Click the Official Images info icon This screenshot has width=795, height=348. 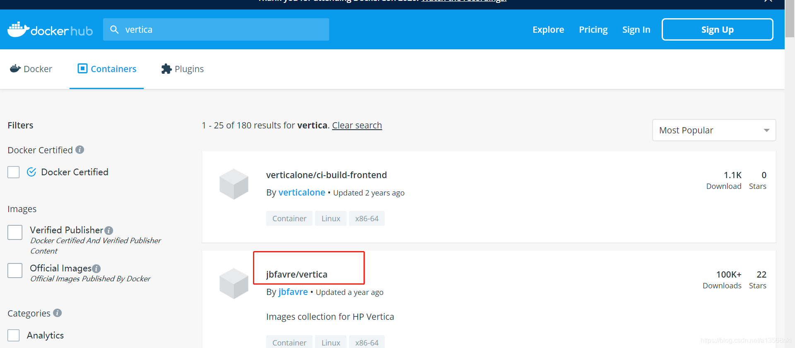[96, 268]
